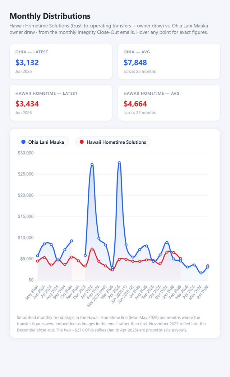Click the 'OHIA — LATEST' card label
230x377 pixels.
[32, 52]
